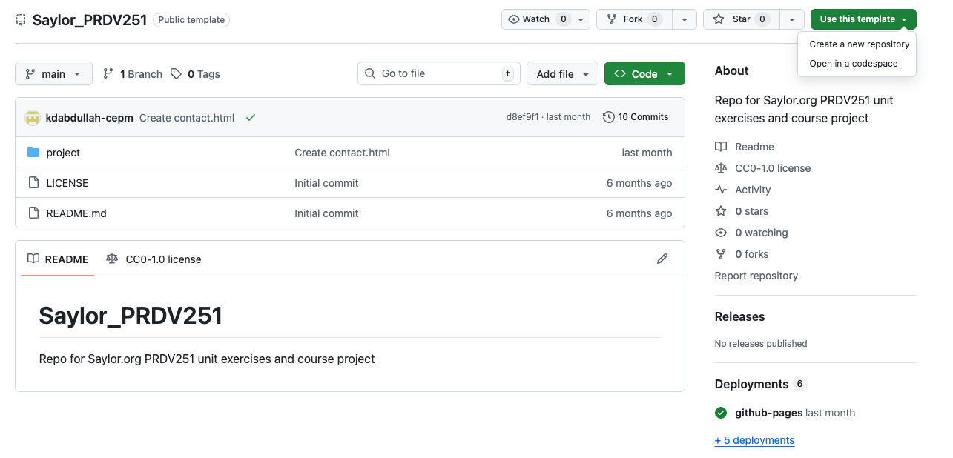This screenshot has width=953, height=458.
Task: Open kdabullah-cepm user profile link
Action: tap(89, 118)
